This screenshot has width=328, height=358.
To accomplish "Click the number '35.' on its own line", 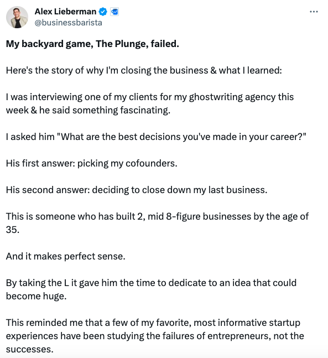I will [x=13, y=230].
